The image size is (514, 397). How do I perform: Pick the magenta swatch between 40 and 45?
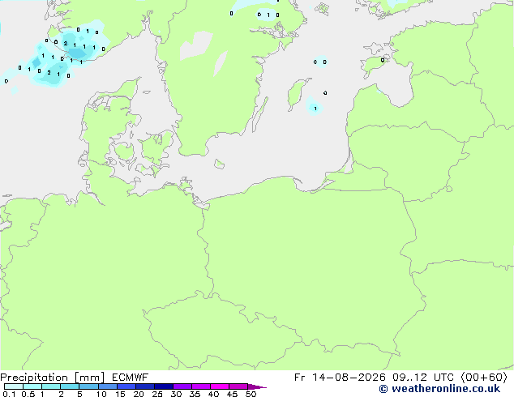tap(220, 386)
